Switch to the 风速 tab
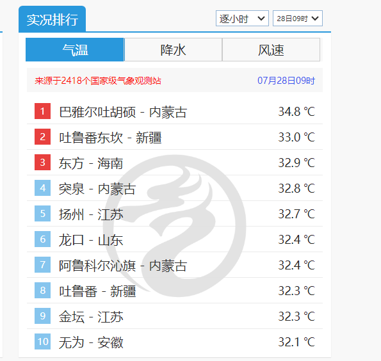381x361 pixels. click(x=271, y=49)
